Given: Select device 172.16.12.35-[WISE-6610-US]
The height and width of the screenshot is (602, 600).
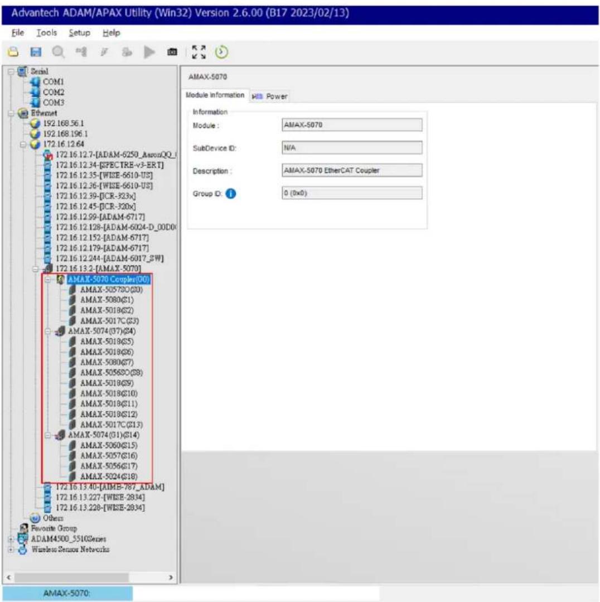Looking at the screenshot, I should (104, 175).
